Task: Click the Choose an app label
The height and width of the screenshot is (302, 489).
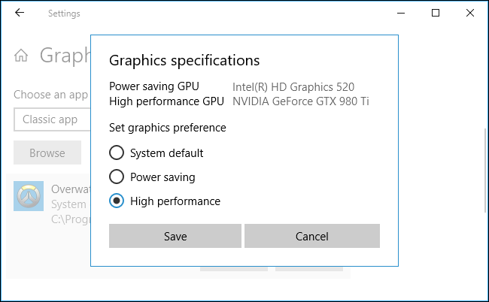Action: point(50,95)
